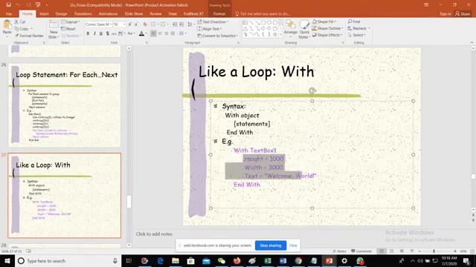Image resolution: width=476 pixels, height=267 pixels.
Task: Switch to the Insert tab
Action: pyautogui.click(x=44, y=13)
